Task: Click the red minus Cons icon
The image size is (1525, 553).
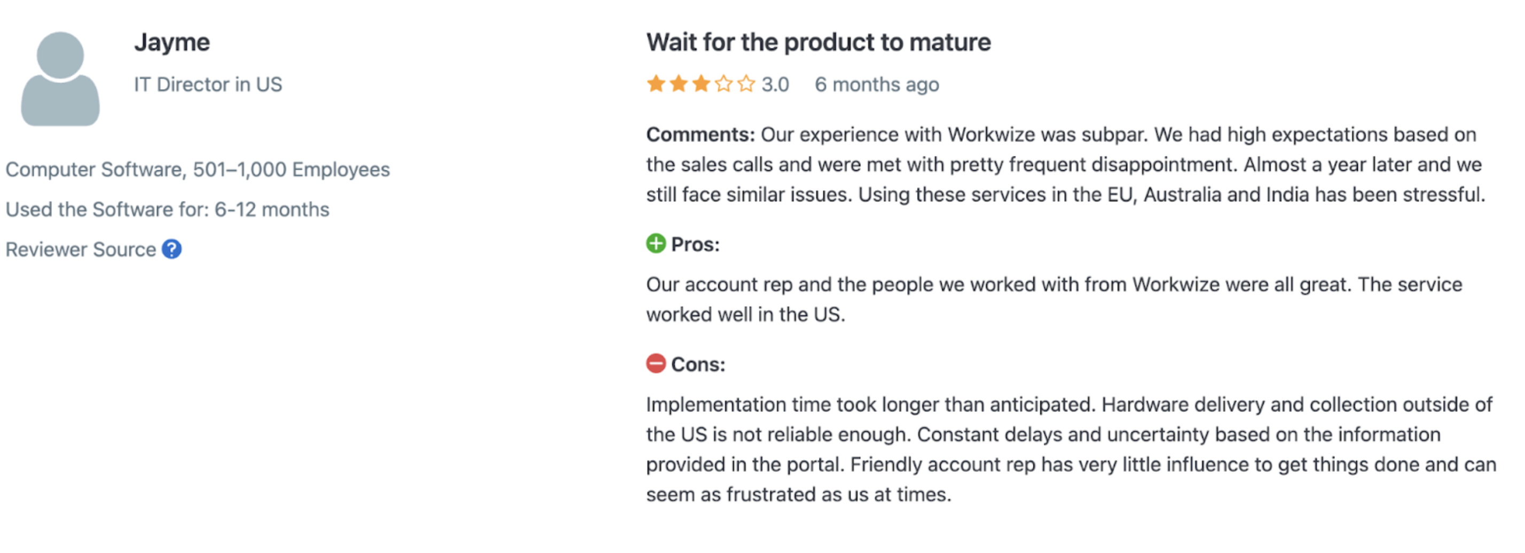Action: [655, 364]
